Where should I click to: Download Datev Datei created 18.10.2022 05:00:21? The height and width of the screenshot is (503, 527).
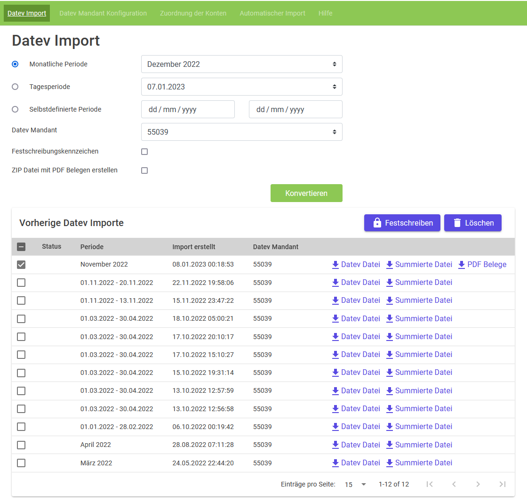(x=356, y=319)
